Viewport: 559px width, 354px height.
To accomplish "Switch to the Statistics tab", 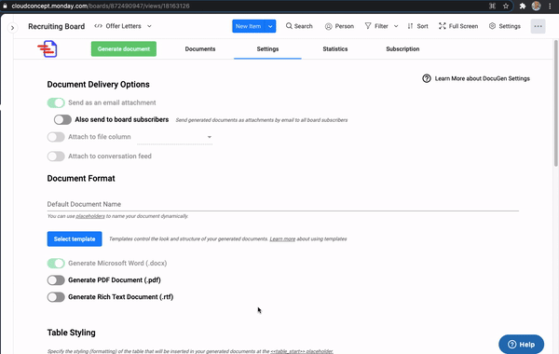I will click(335, 48).
